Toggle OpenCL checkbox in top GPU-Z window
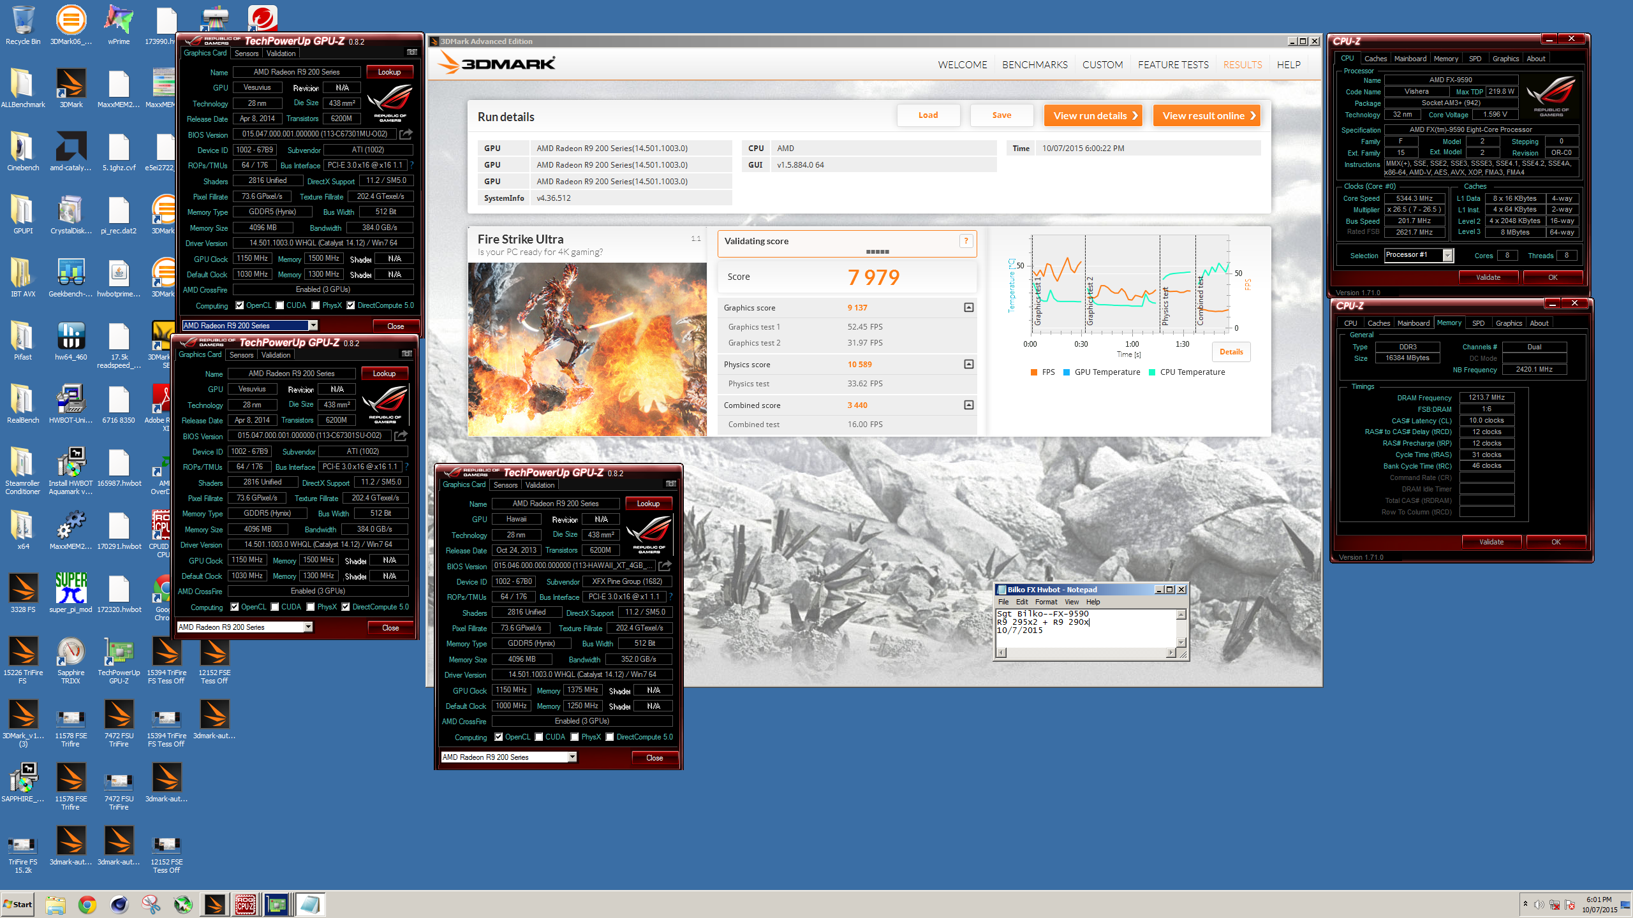Viewport: 1633px width, 918px height. [x=240, y=305]
